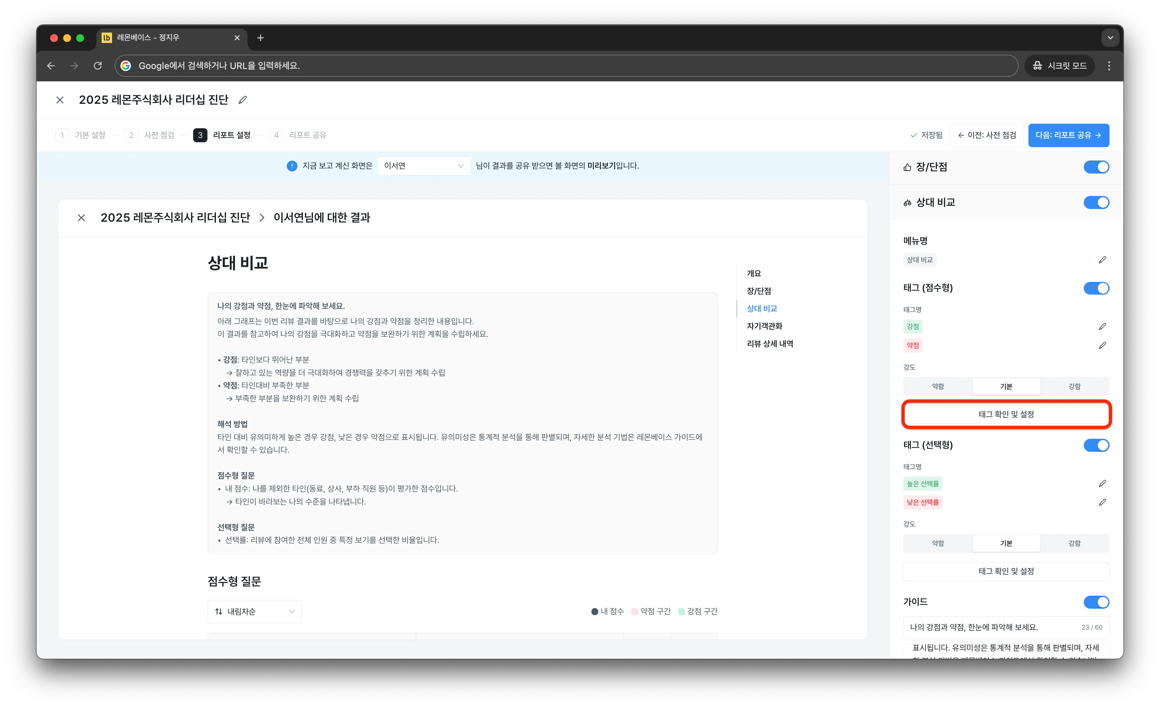Go to step 2 사전 점검
Image resolution: width=1160 pixels, height=707 pixels.
[x=149, y=135]
